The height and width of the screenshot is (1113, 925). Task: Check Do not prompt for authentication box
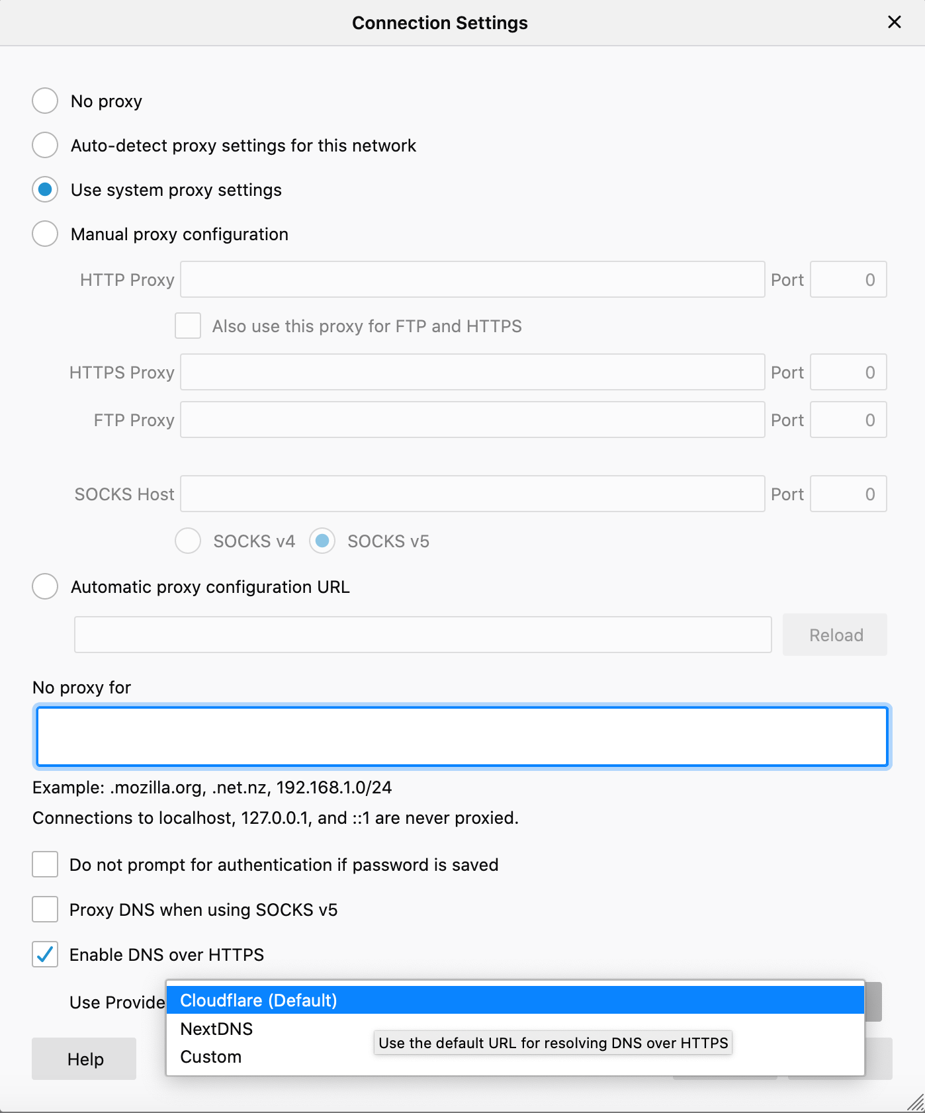(45, 865)
